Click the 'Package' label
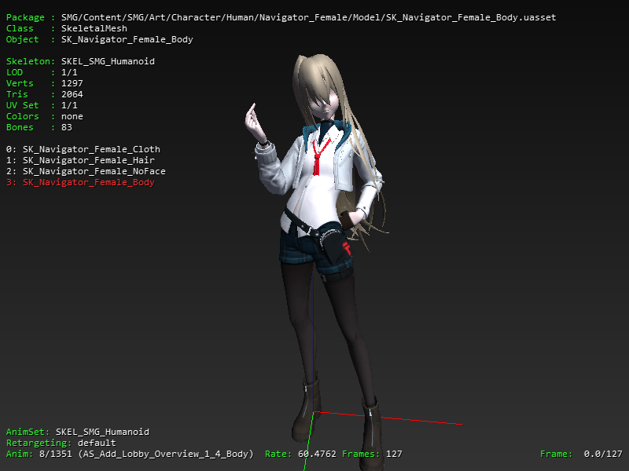629x471 pixels. (25, 17)
